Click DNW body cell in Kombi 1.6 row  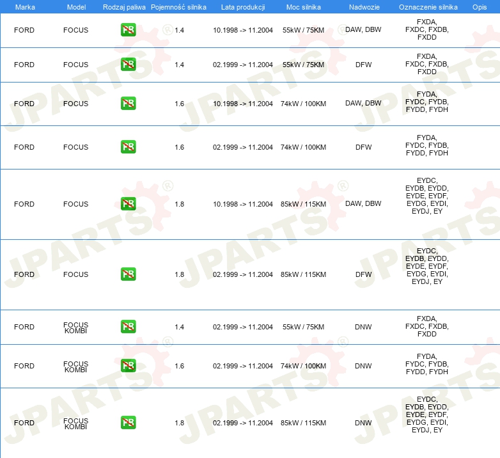coord(363,366)
